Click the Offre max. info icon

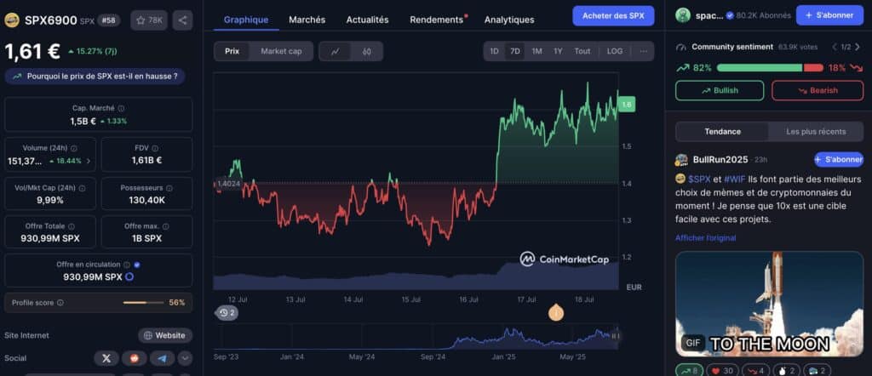(x=166, y=226)
